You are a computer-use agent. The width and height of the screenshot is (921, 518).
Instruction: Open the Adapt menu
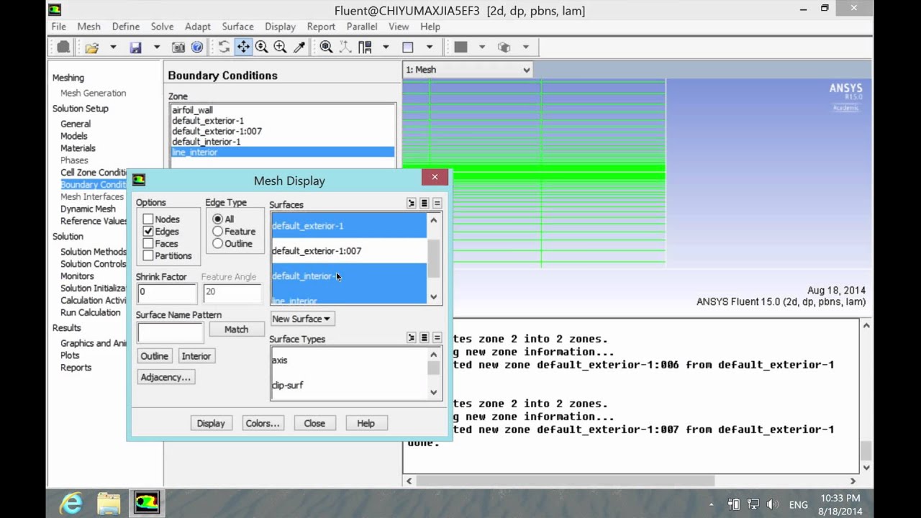point(198,27)
